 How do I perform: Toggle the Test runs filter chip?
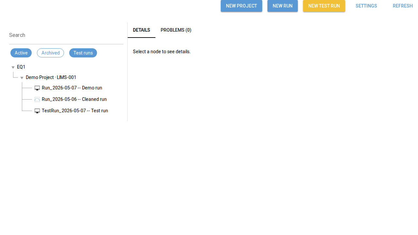tap(83, 53)
